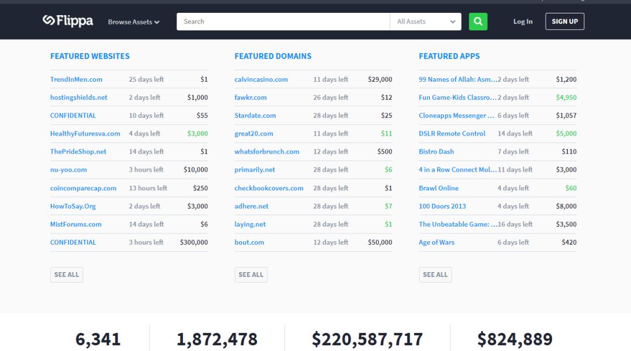
Task: Open the 100 Doors 2013 app listing
Action: [x=442, y=206]
